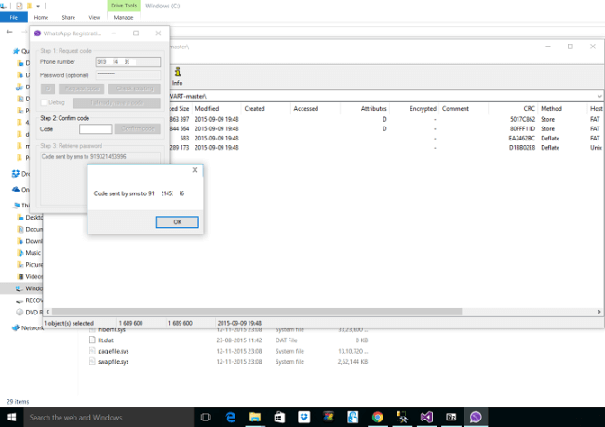Click the Check existing button
This screenshot has height=427, width=605.
coord(134,88)
